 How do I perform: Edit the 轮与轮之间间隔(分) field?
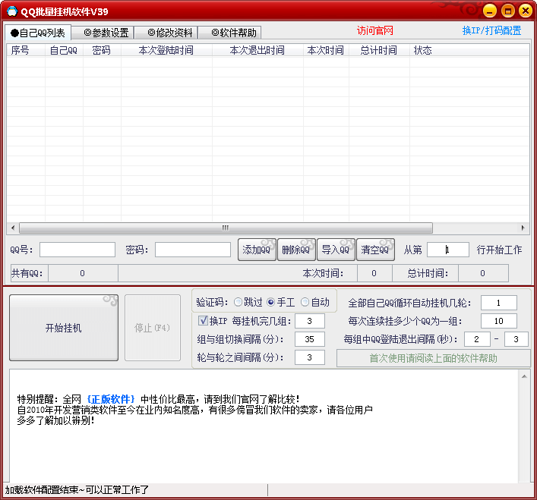click(x=310, y=357)
